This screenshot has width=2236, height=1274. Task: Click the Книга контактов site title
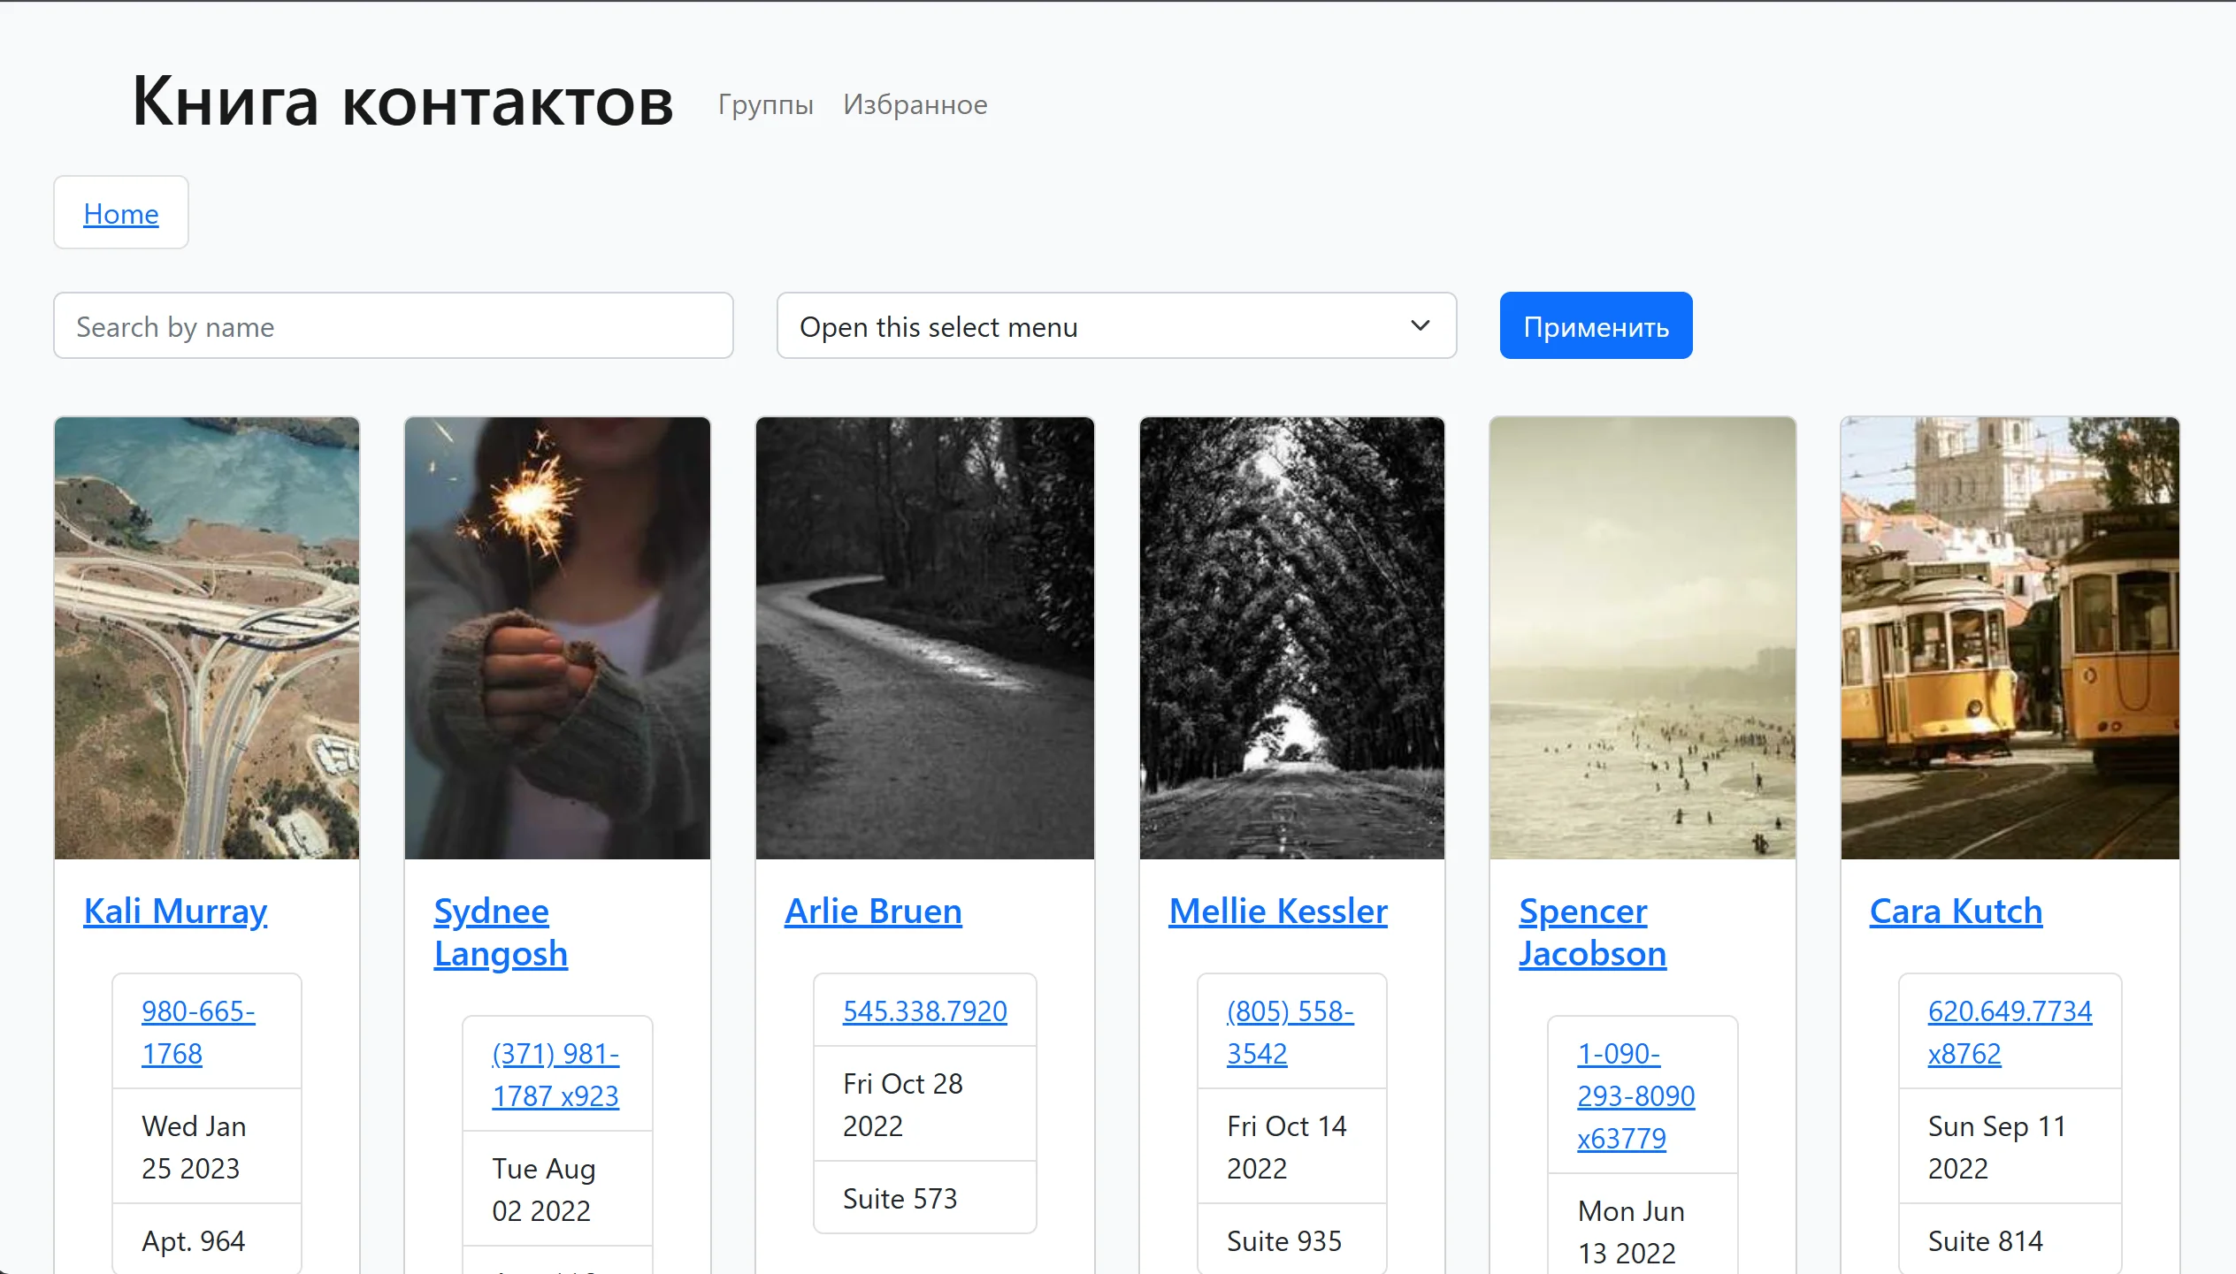tap(402, 102)
